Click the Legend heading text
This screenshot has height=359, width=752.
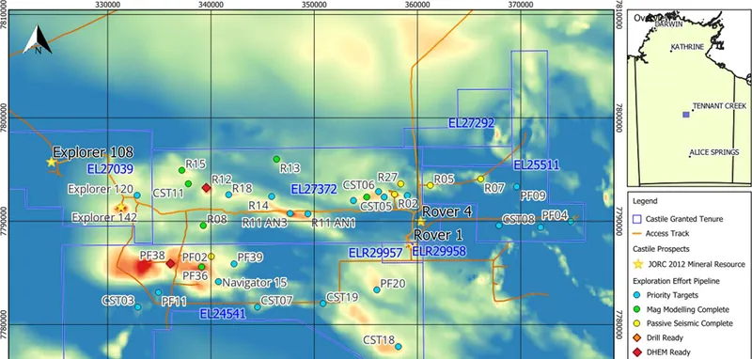[645, 201]
